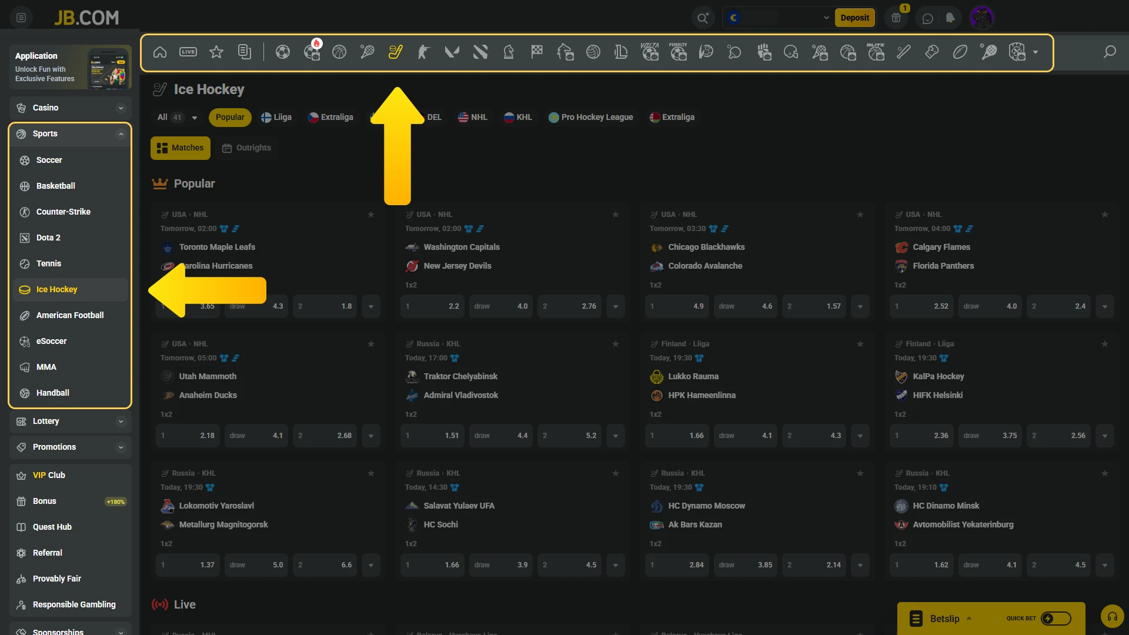
Task: Favorite the Washington Capitals match star
Action: [616, 215]
